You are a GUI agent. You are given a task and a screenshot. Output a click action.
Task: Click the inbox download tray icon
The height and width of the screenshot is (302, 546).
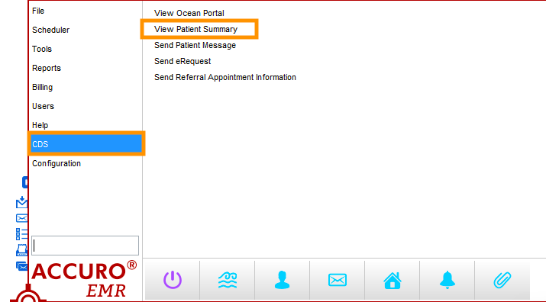coord(21,202)
